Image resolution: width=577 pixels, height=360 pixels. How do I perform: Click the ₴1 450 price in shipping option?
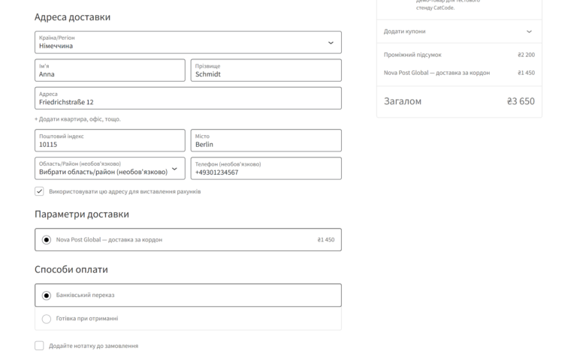click(325, 240)
